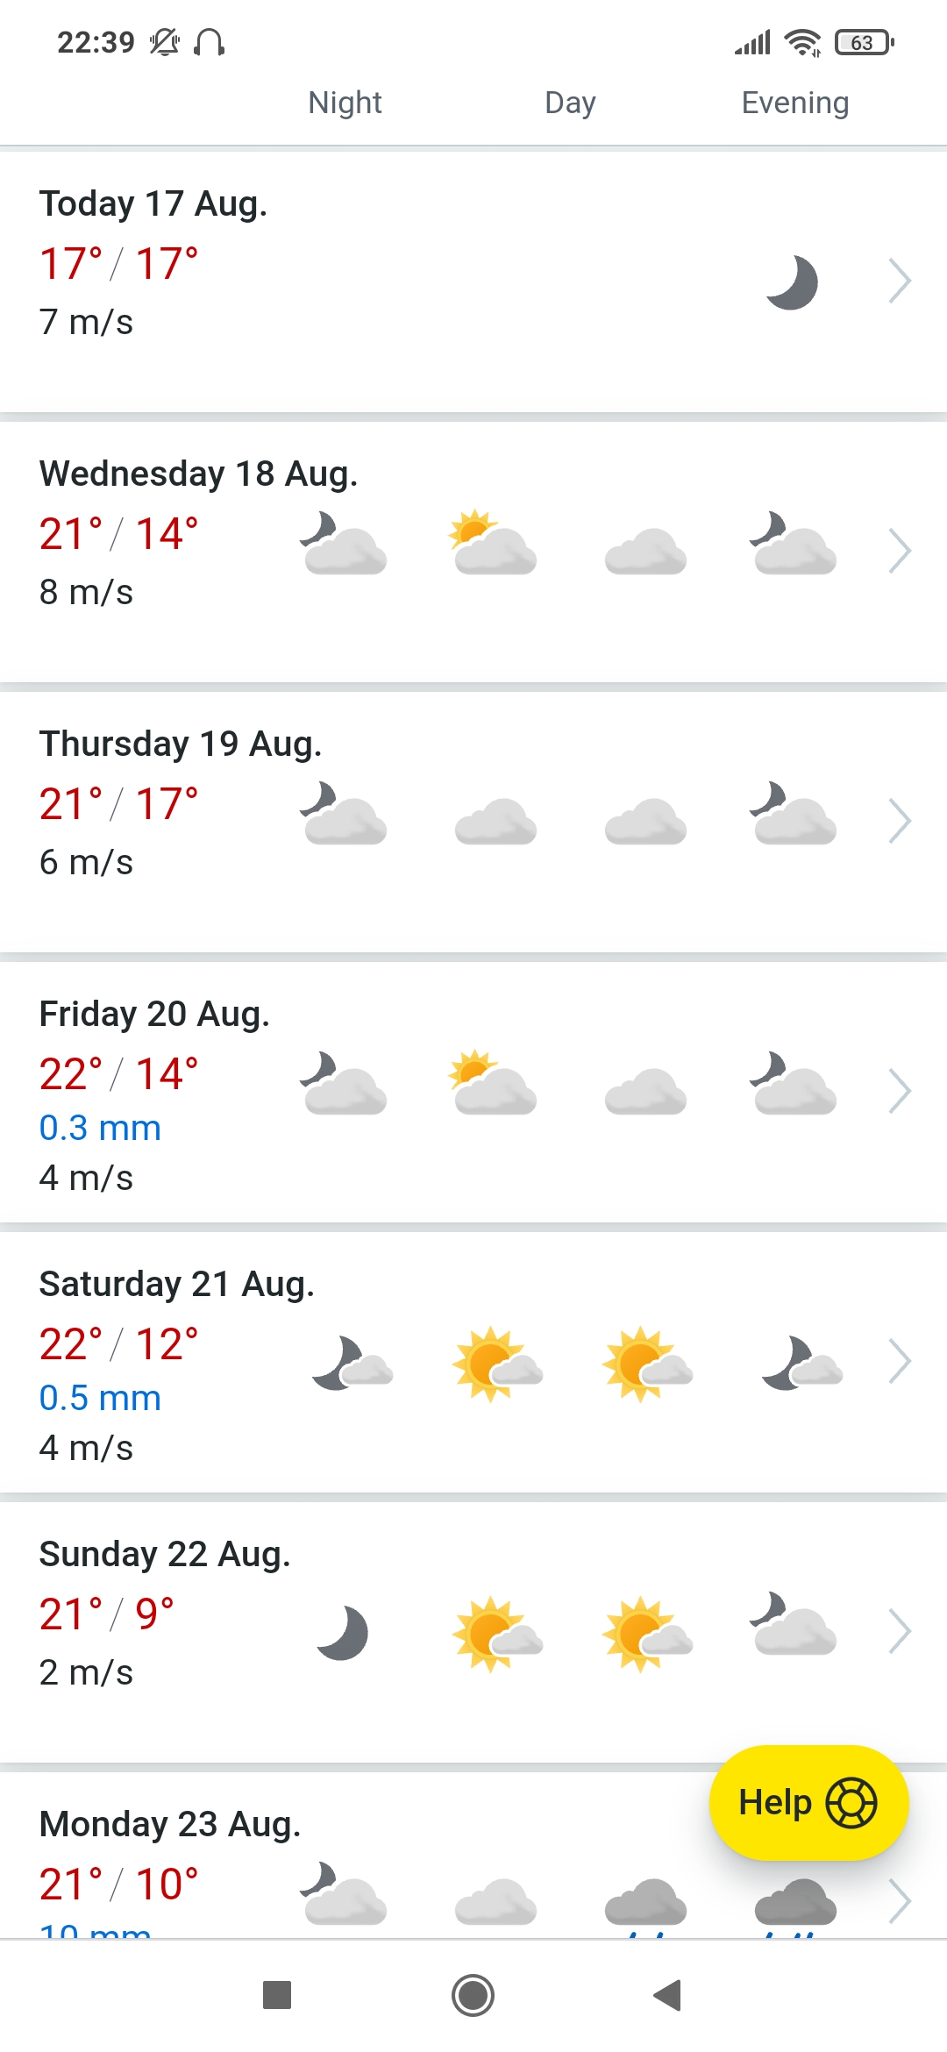Select the Evening column header

794,103
